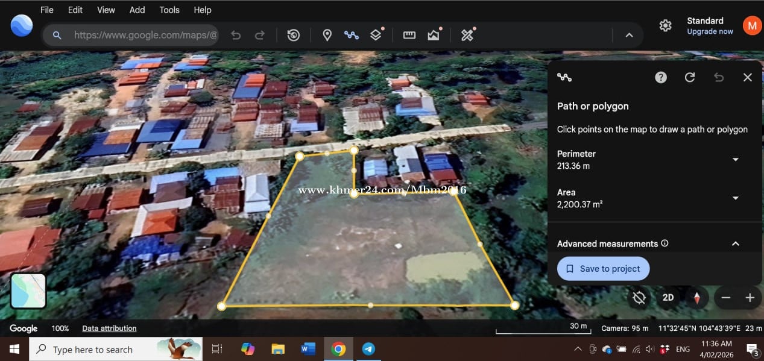Open Google Earth settings gear
Image resolution: width=764 pixels, height=361 pixels.
point(665,25)
